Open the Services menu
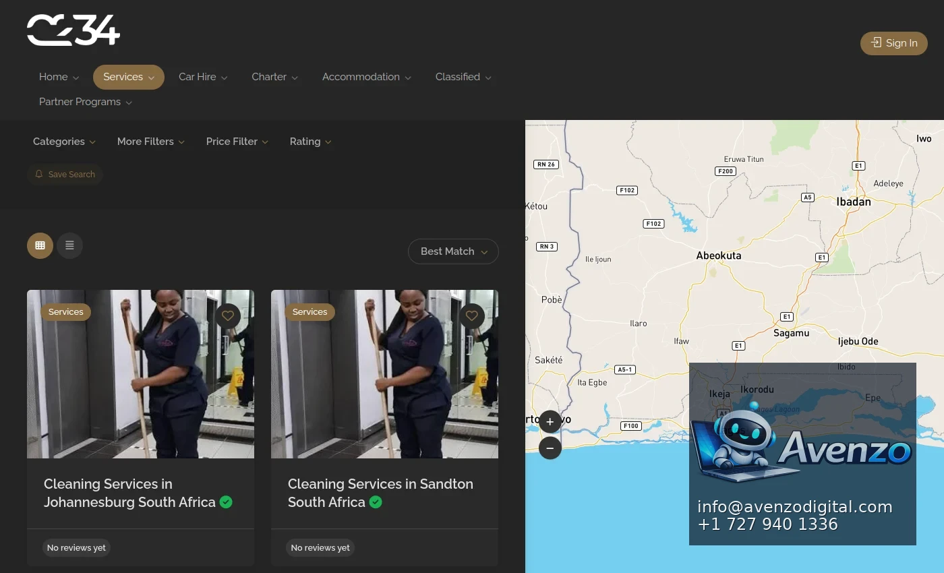This screenshot has height=573, width=944. pyautogui.click(x=129, y=77)
